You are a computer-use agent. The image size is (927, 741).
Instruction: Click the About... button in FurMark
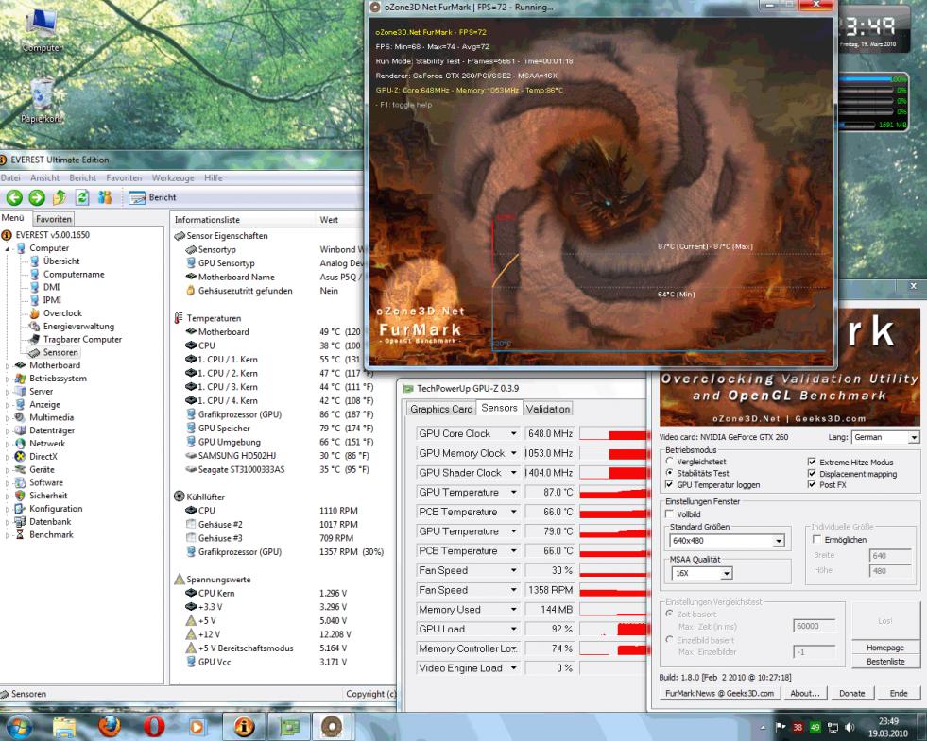click(x=804, y=694)
